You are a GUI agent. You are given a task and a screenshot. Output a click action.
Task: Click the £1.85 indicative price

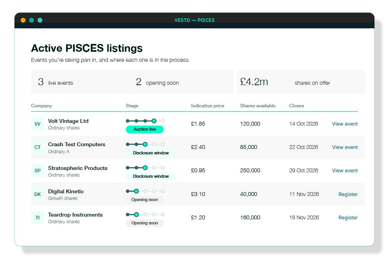tap(198, 124)
